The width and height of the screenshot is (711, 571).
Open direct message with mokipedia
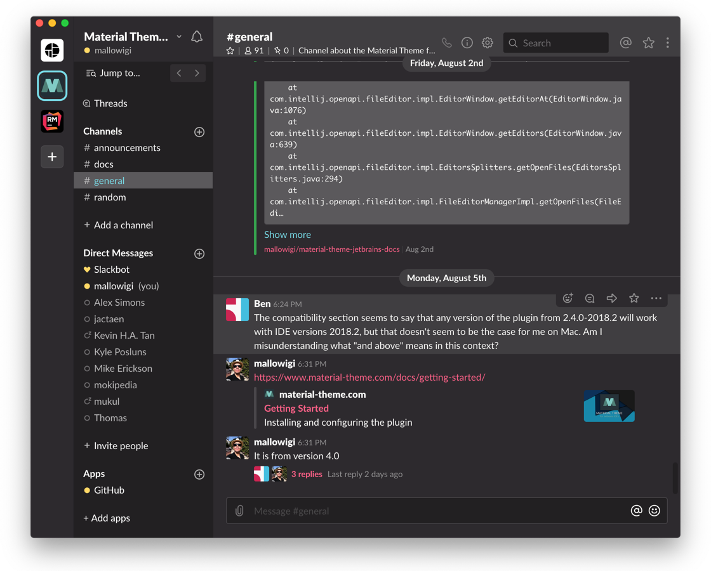tap(143, 384)
